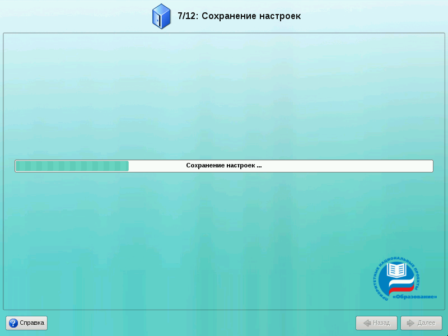Click the empty panel area above the progress bar

click(x=224, y=95)
